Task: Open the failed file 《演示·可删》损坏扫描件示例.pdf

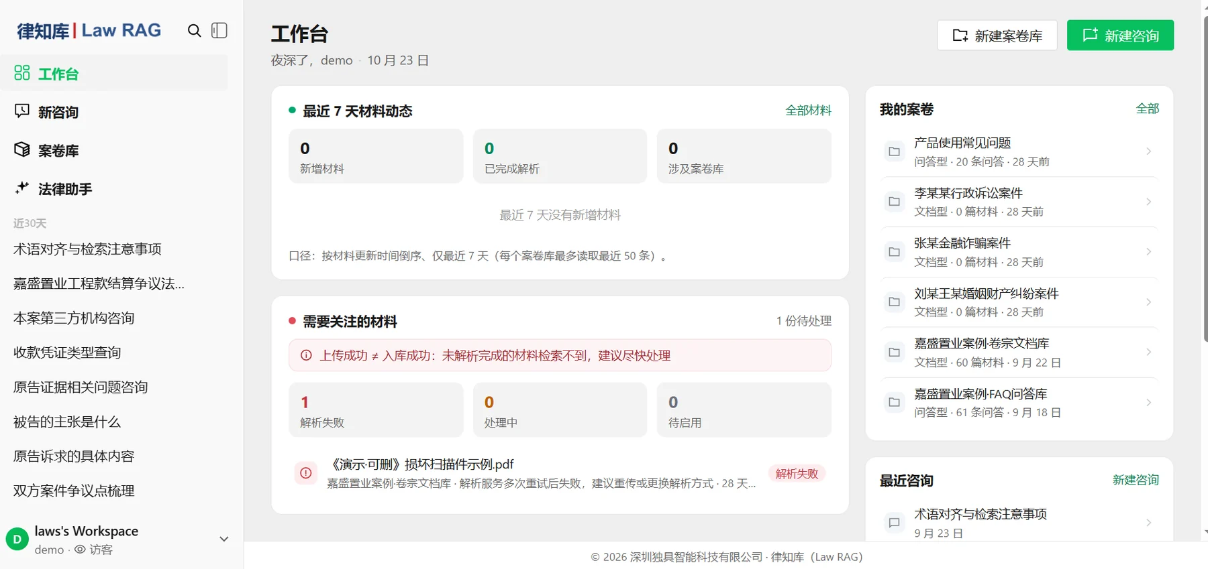Action: tap(560, 473)
